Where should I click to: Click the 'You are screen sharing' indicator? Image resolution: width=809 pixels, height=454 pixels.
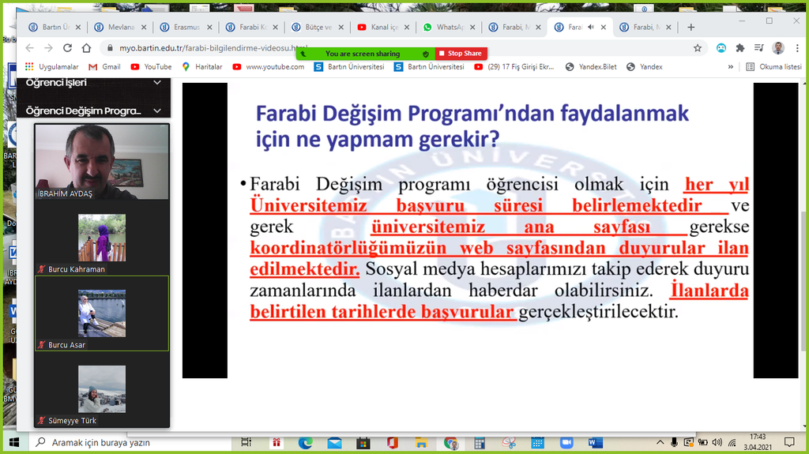[363, 54]
